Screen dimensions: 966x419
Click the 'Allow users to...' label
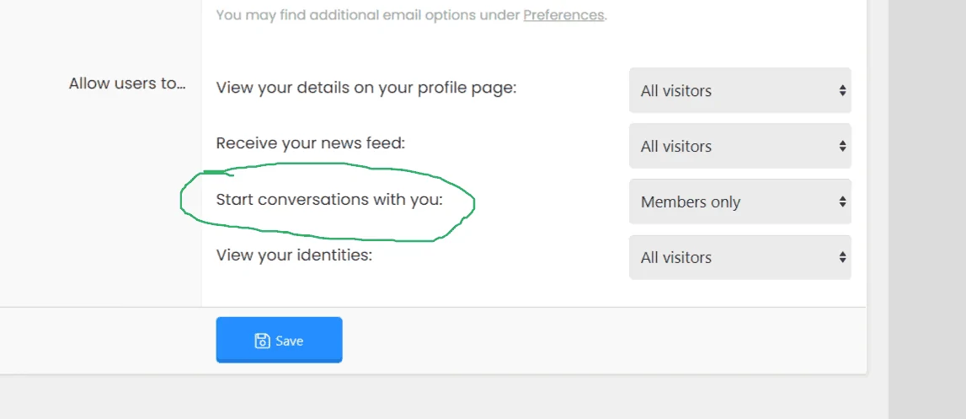[x=127, y=84]
